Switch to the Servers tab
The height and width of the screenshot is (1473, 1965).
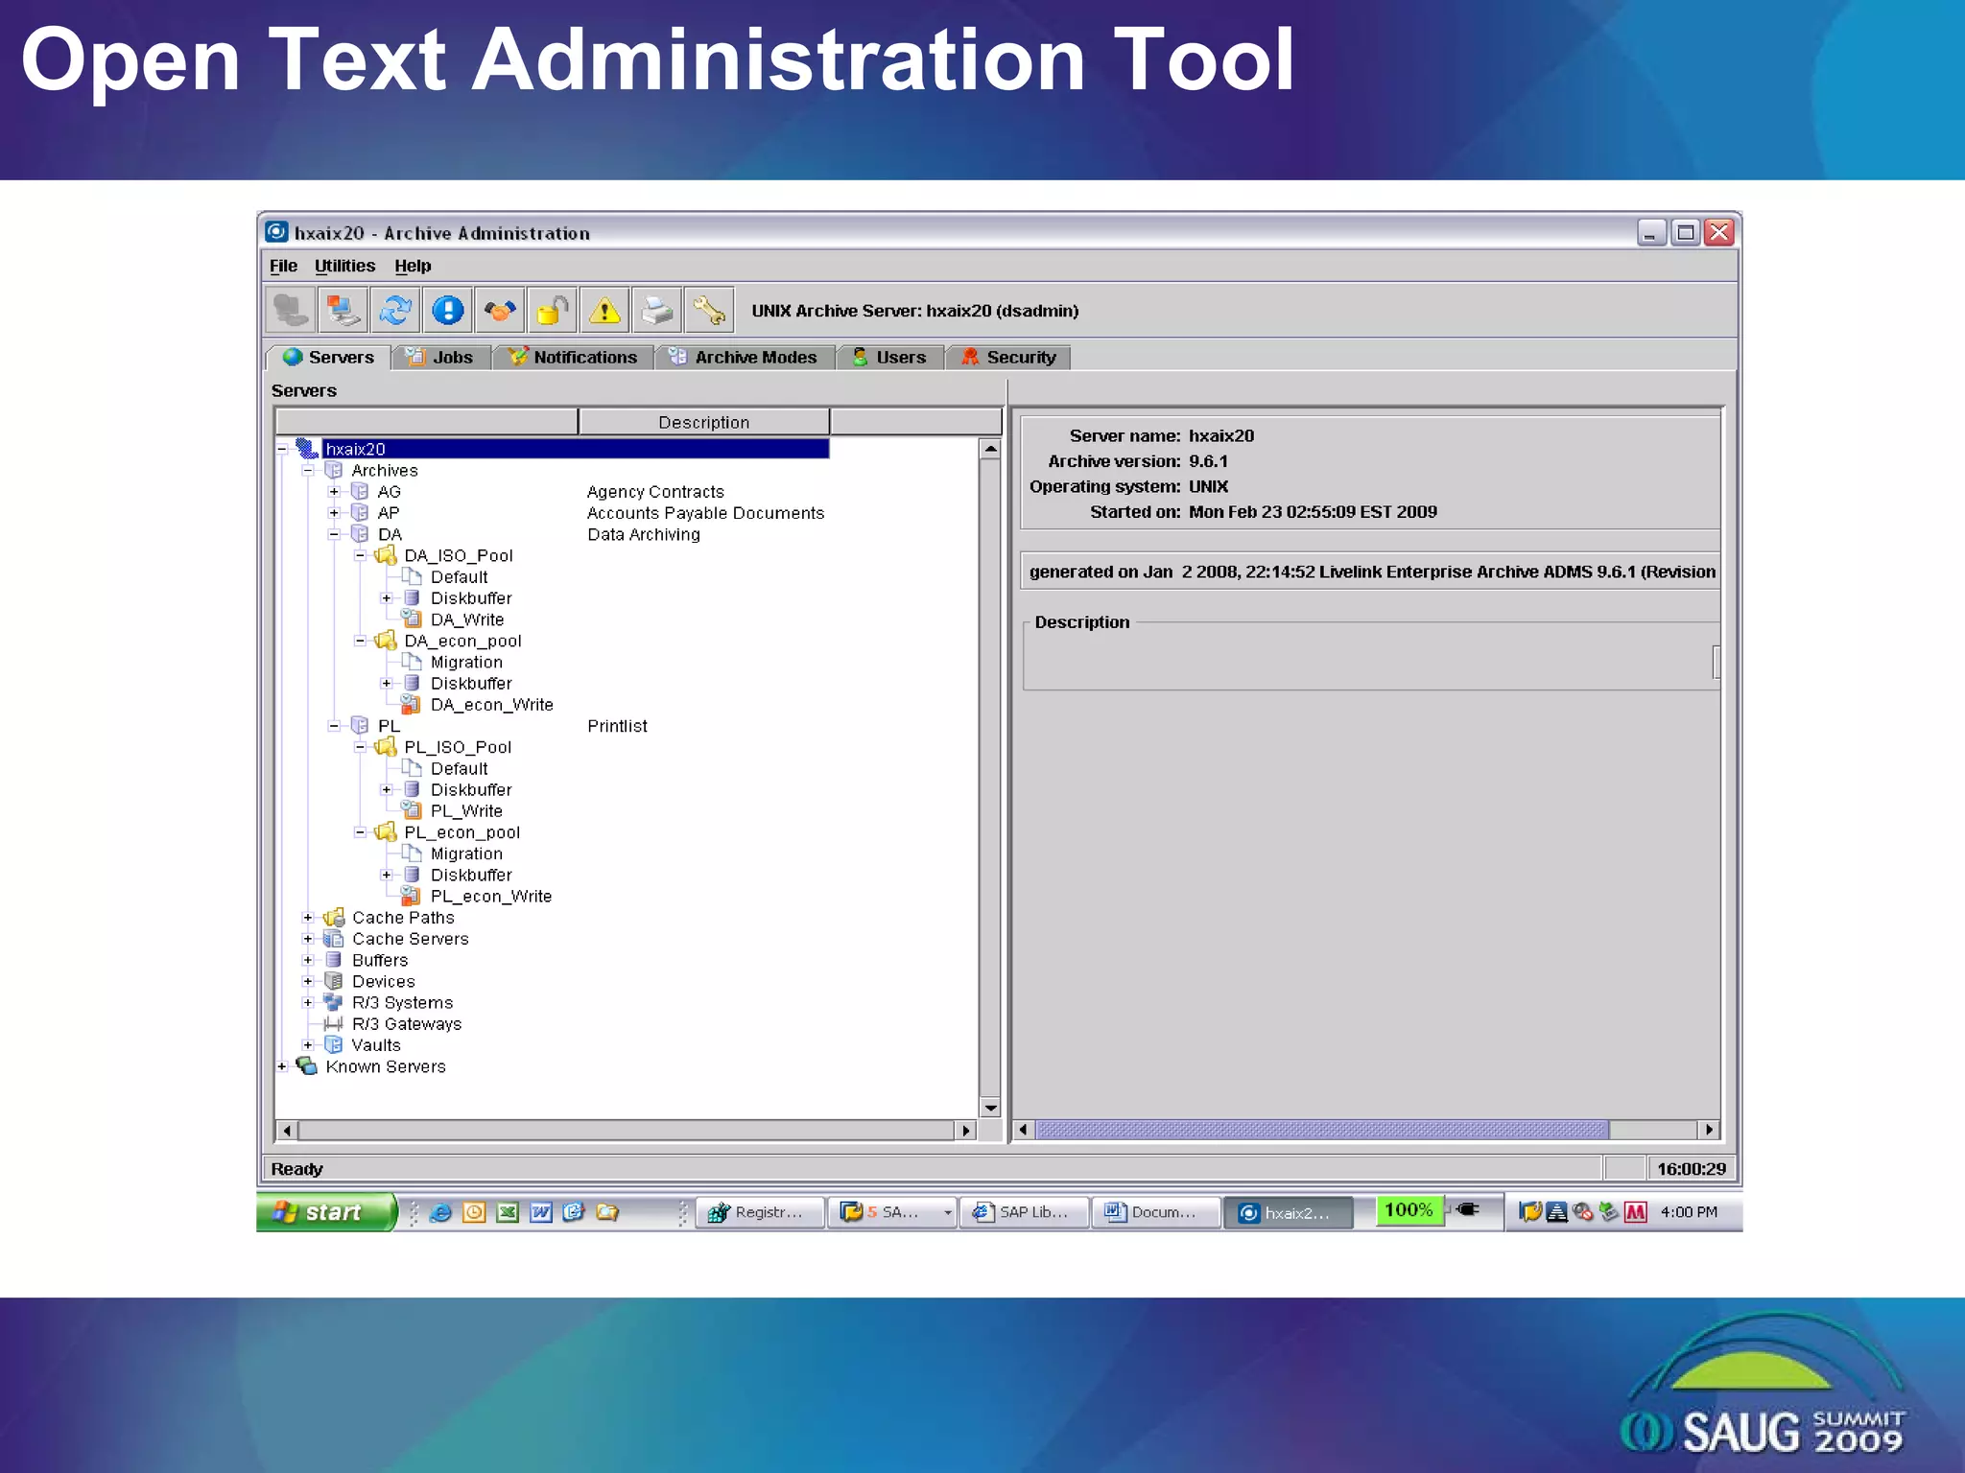(328, 357)
